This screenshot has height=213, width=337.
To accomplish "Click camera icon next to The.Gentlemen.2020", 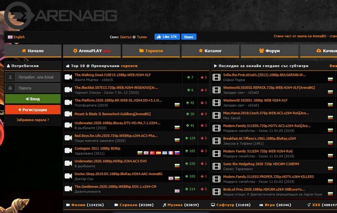I will pos(68,189).
